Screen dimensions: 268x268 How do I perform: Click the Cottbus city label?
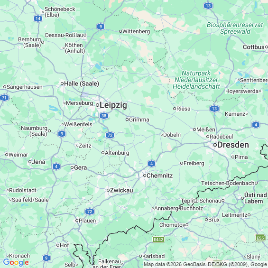tap(254, 47)
